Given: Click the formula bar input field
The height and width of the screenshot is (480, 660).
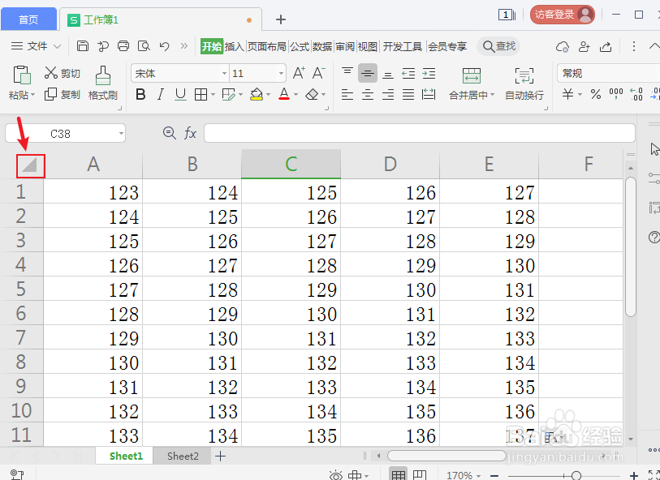Looking at the screenshot, I should coord(419,133).
